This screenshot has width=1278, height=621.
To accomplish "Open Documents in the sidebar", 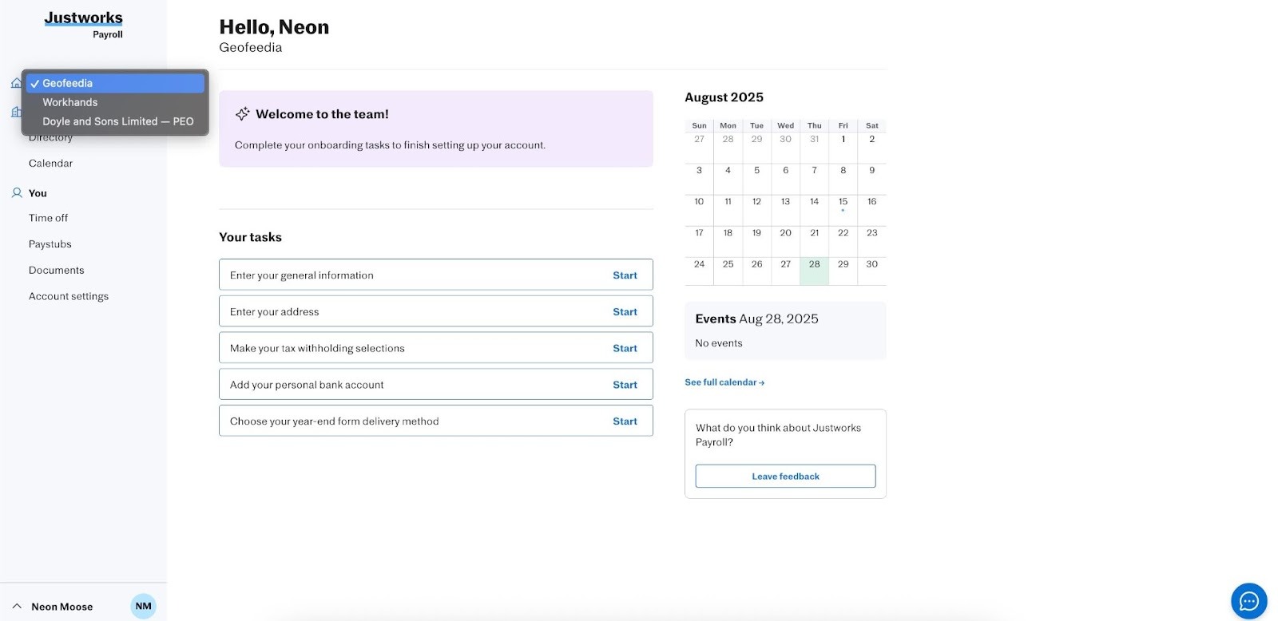I will pyautogui.click(x=56, y=271).
